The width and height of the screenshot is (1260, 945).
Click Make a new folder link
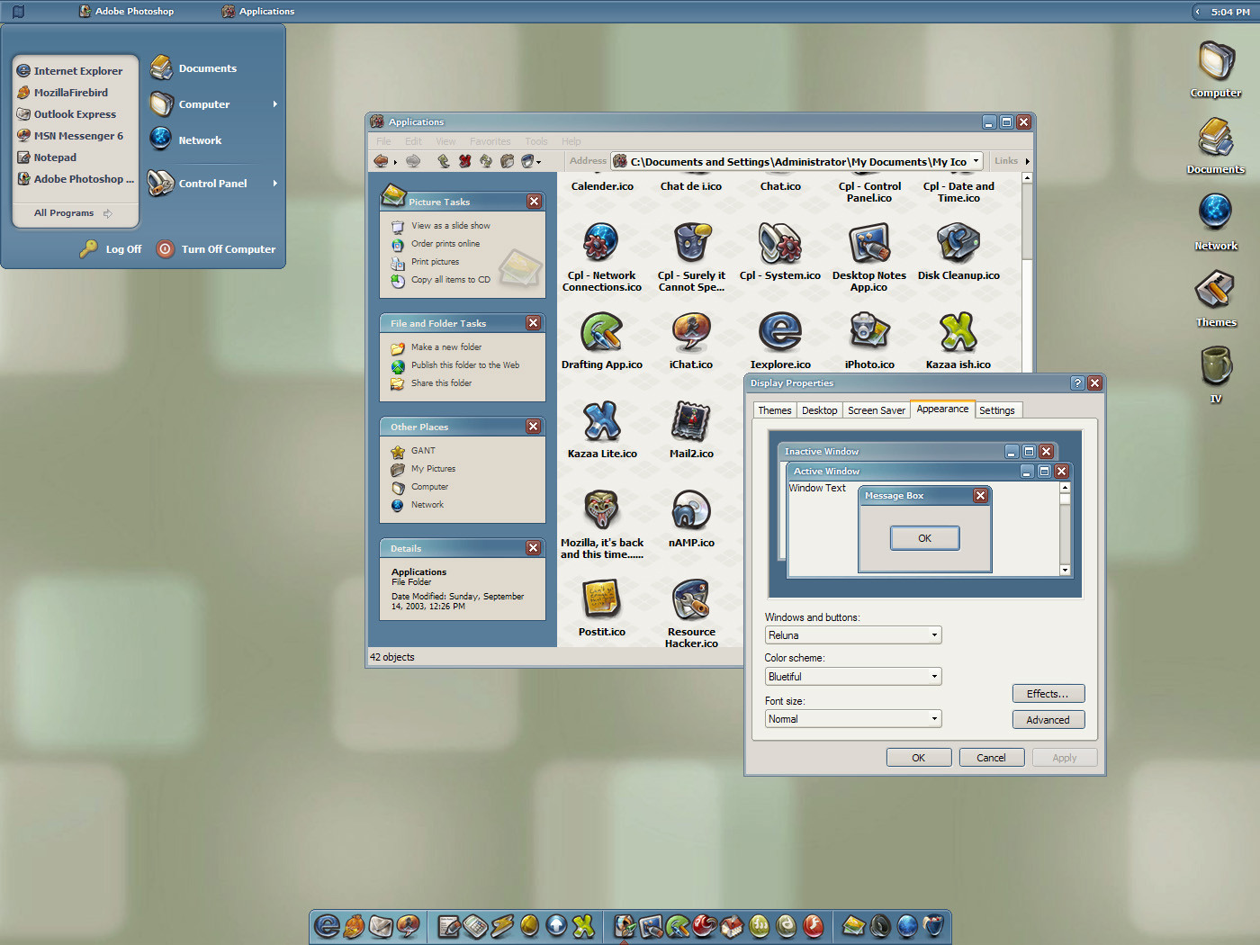coord(446,347)
